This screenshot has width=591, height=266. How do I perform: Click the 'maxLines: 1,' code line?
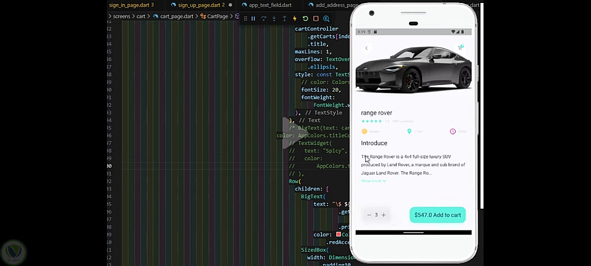(x=313, y=51)
